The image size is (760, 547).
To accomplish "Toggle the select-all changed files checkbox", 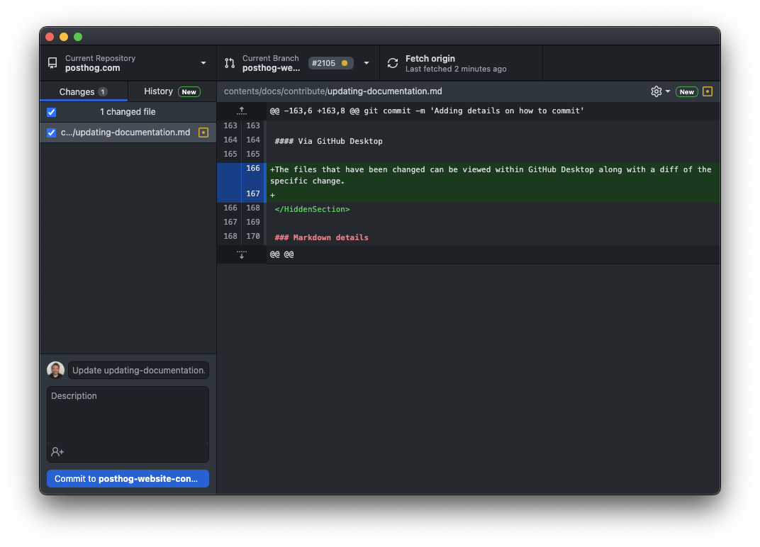I will [x=51, y=111].
